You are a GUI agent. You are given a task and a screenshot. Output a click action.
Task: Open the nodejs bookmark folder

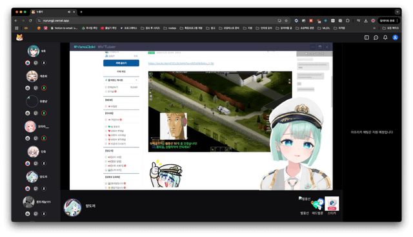(170, 28)
